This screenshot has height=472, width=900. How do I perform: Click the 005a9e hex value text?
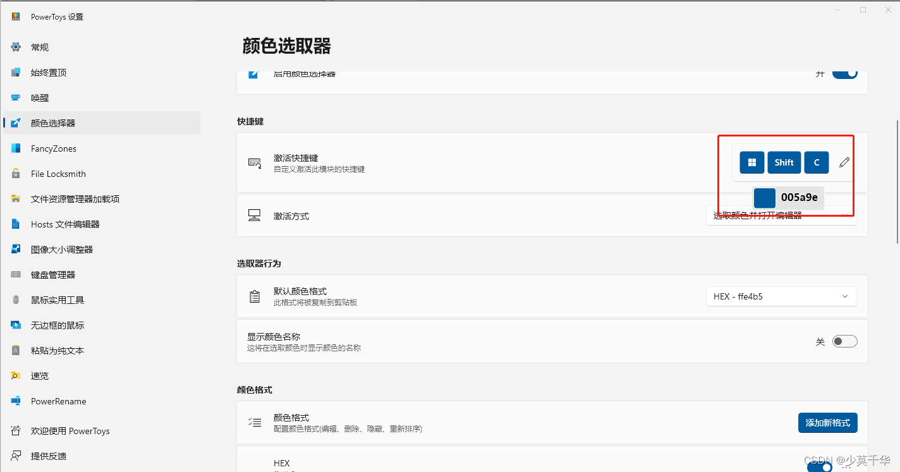(x=800, y=198)
